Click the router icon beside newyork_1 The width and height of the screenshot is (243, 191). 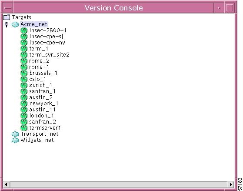tap(24, 104)
